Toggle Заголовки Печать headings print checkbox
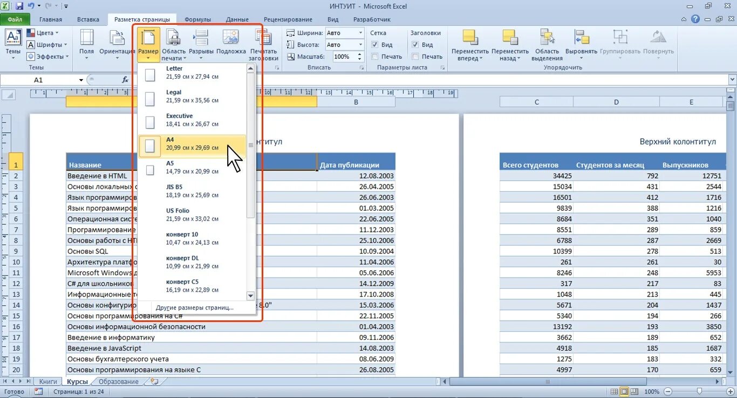 coord(415,57)
